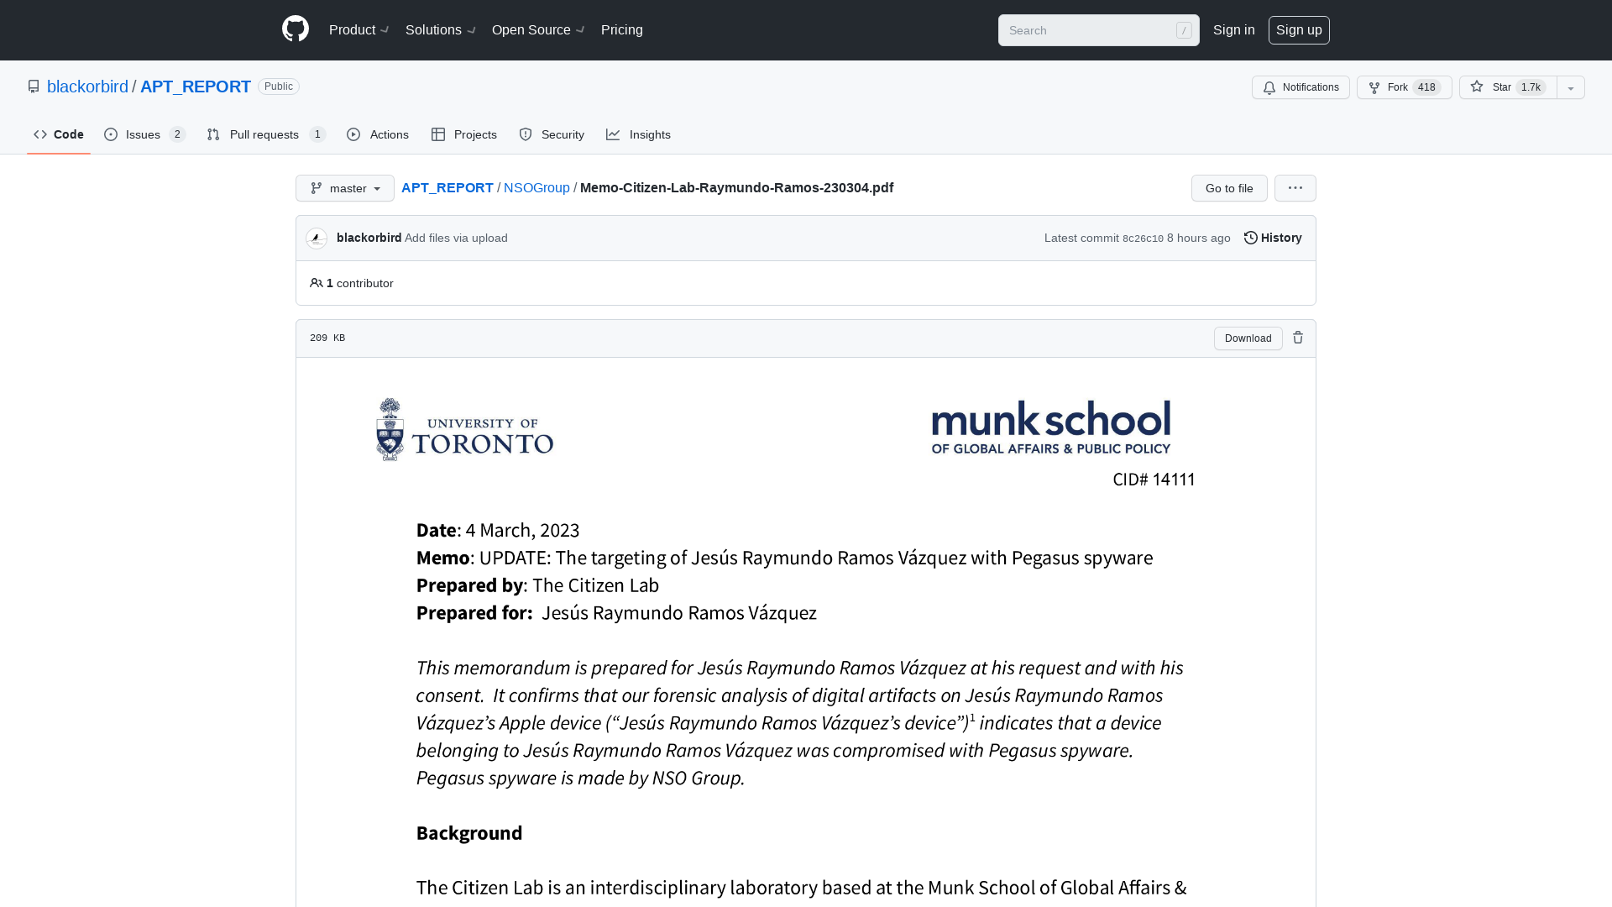Expand the Open Source menu
The image size is (1612, 907).
point(538,30)
